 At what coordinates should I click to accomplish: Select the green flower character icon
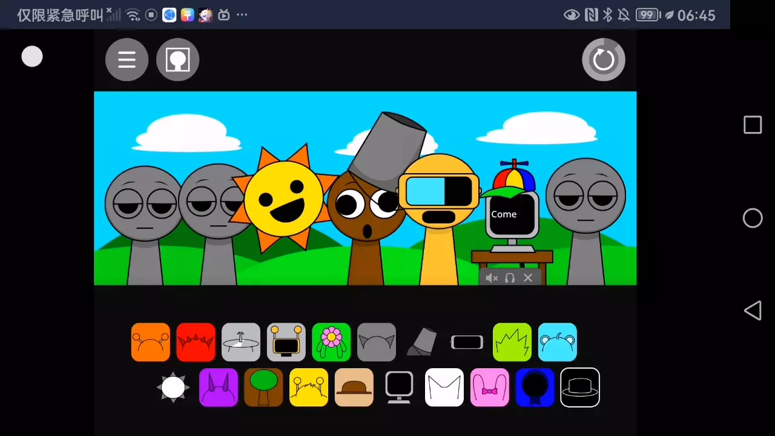tap(331, 342)
